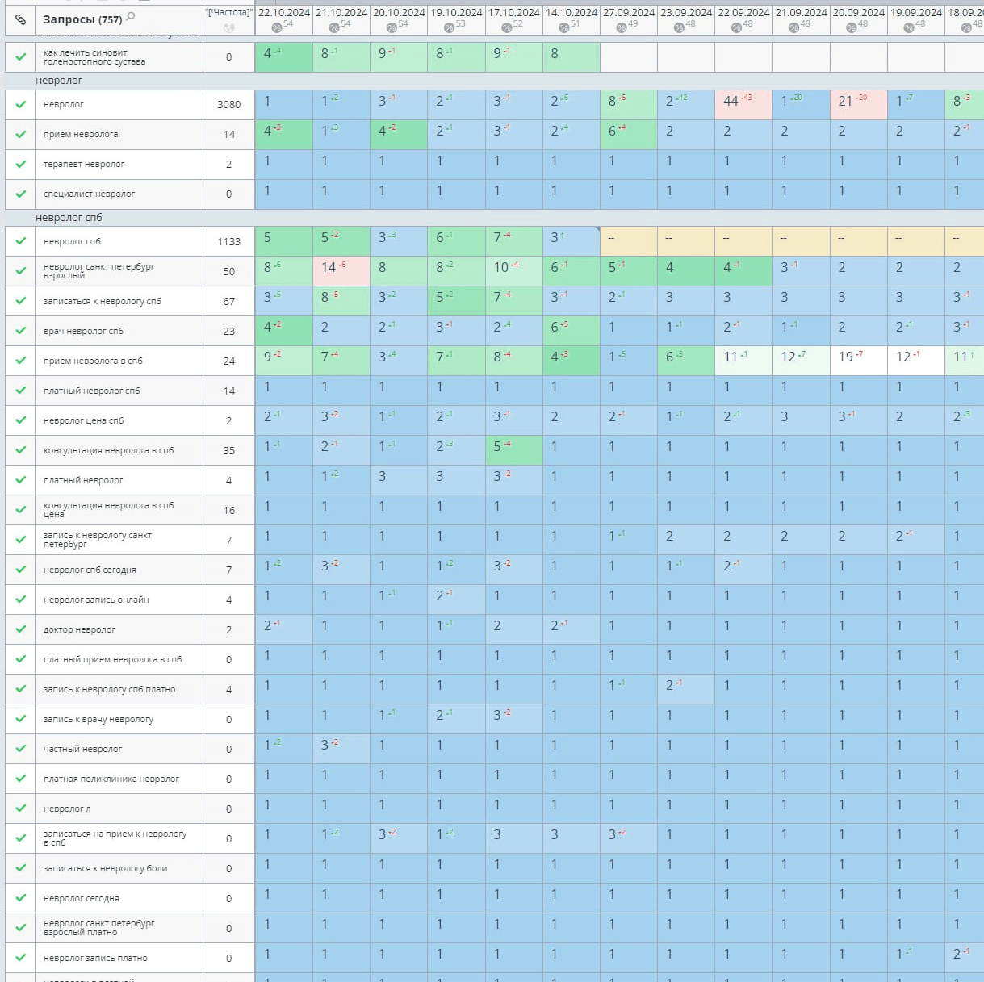This screenshot has width=984, height=982.
Task: Click percent icon under 21.09.2024
Action: (793, 27)
